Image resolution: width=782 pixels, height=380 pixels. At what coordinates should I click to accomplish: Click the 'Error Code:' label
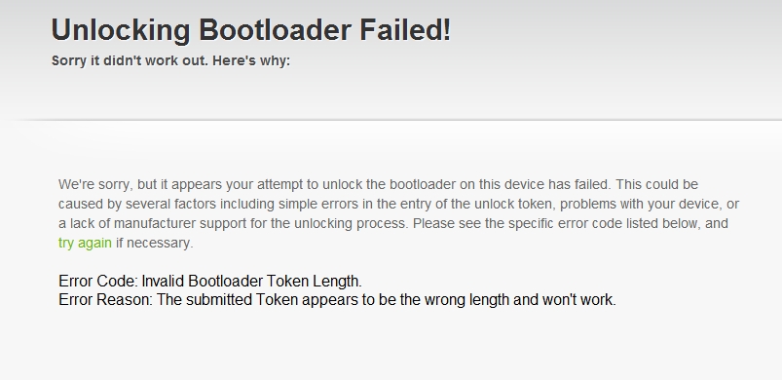click(x=98, y=282)
